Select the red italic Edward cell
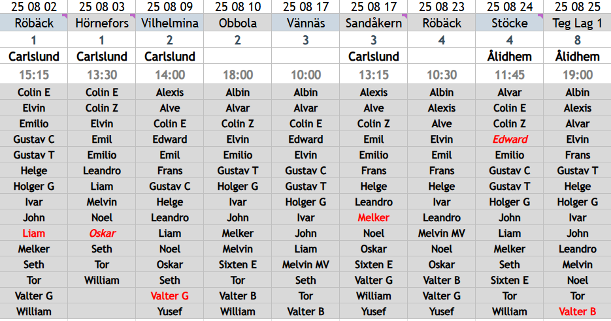 pyautogui.click(x=510, y=139)
